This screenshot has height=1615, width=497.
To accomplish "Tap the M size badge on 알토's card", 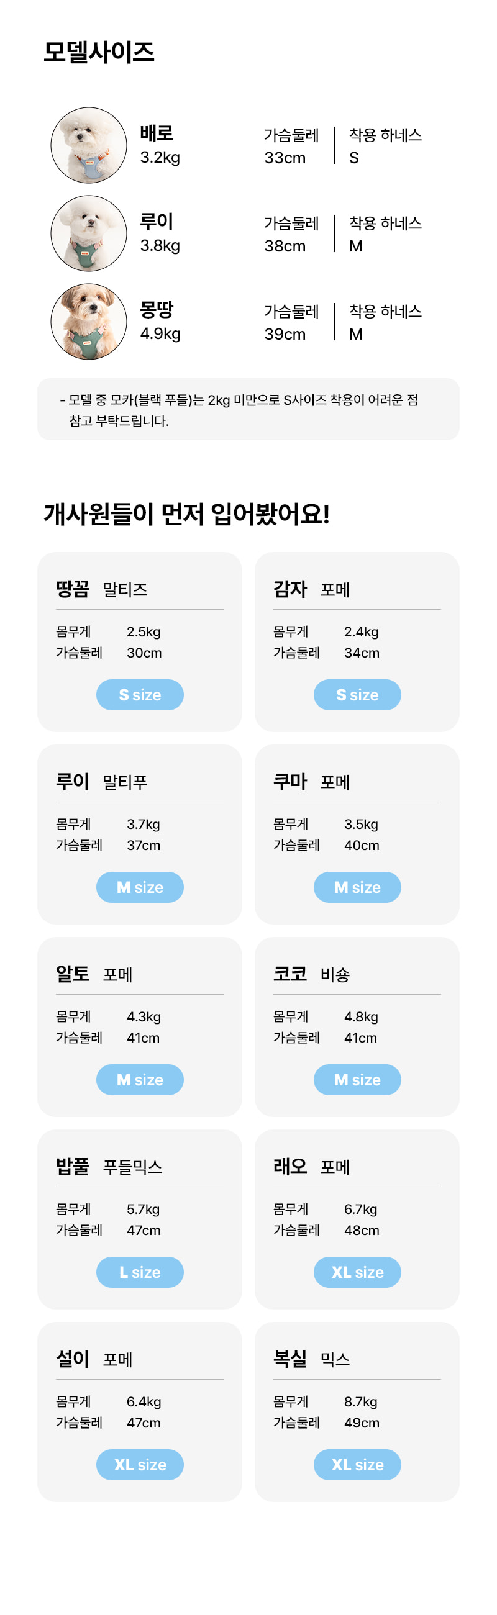I will (140, 1080).
